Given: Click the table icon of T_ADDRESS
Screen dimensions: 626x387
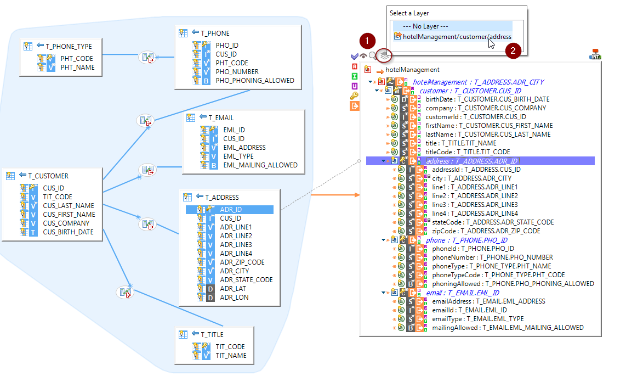Looking at the screenshot, I should pos(187,197).
